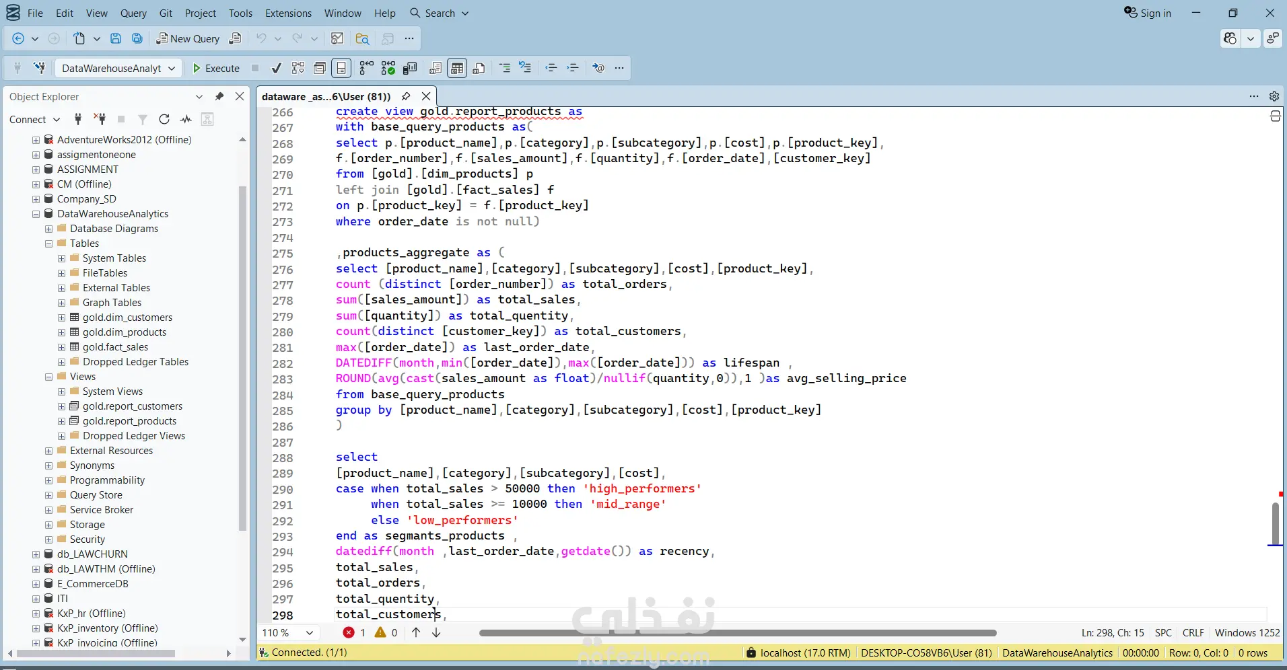The width and height of the screenshot is (1287, 670).
Task: Toggle Include Live Query Statistics
Action: pos(388,68)
